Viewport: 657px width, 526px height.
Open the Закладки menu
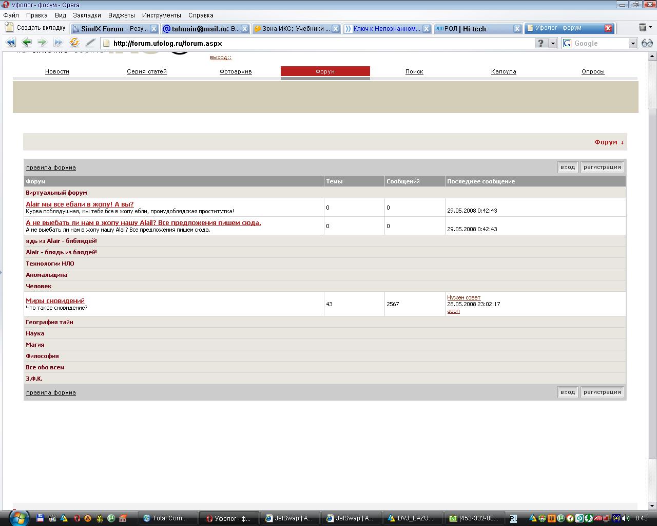pos(87,15)
